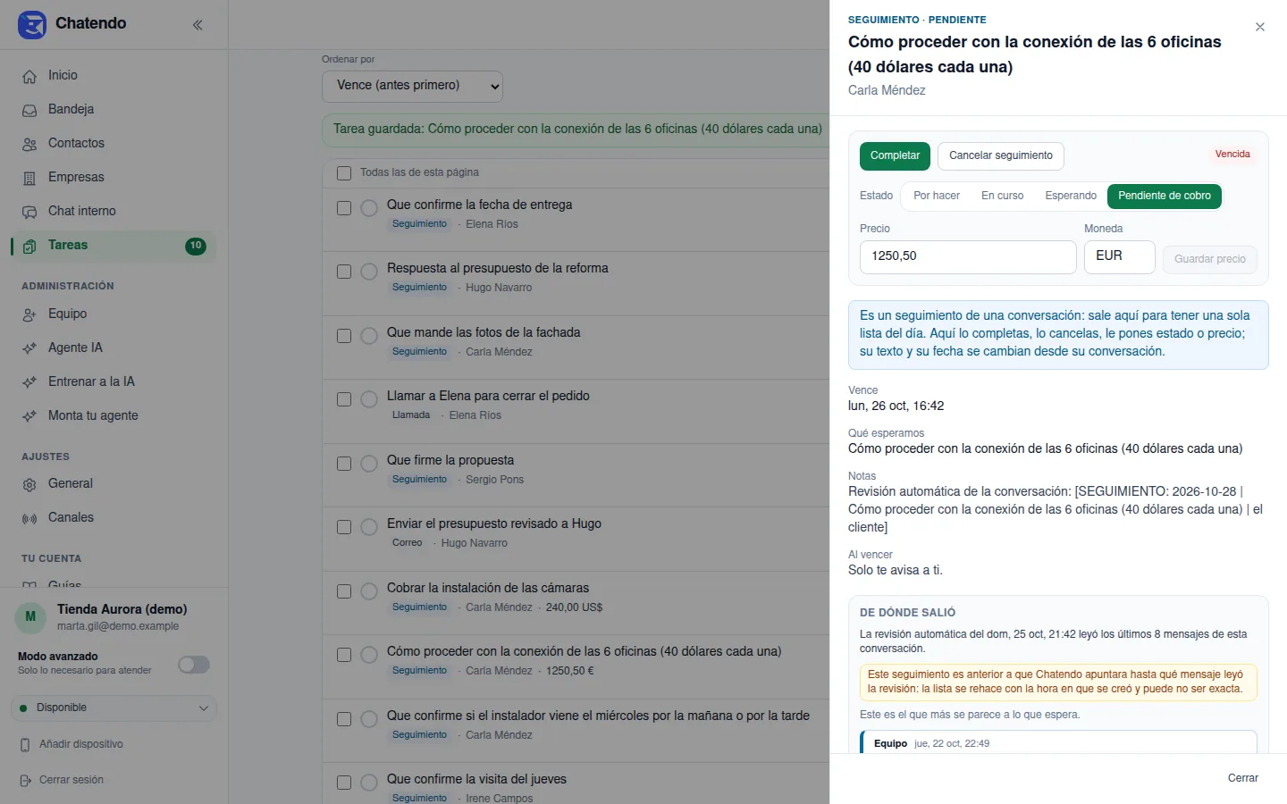Open Inicio via its house icon
The width and height of the screenshot is (1287, 804).
click(x=29, y=76)
